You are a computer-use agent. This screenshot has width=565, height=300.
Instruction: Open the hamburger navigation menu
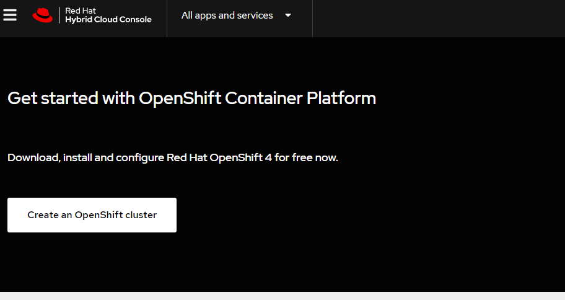[x=10, y=15]
